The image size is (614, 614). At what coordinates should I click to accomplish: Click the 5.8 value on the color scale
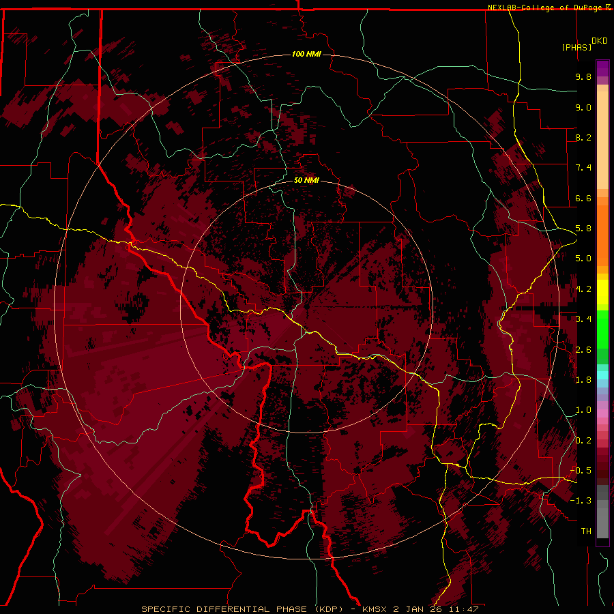[583, 229]
